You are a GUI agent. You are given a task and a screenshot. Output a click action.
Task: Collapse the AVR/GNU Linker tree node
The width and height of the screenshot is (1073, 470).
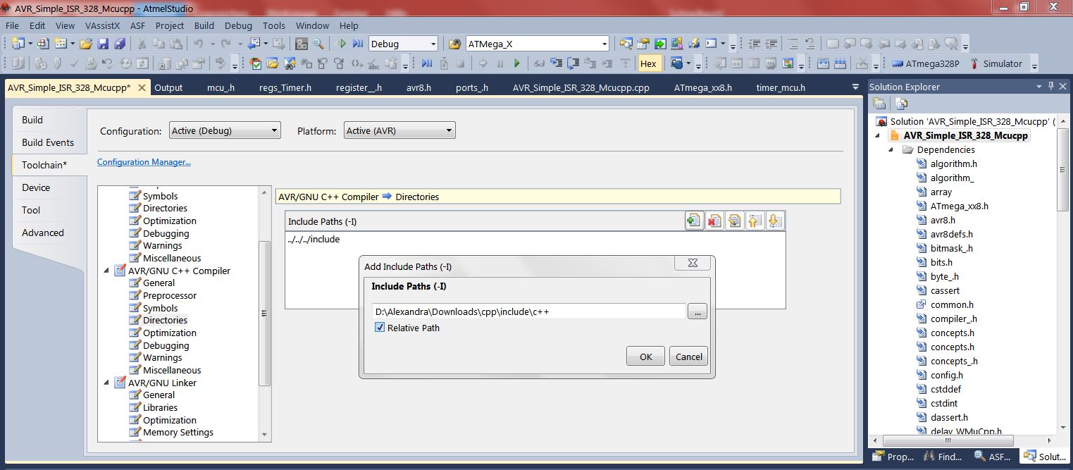pyautogui.click(x=107, y=383)
